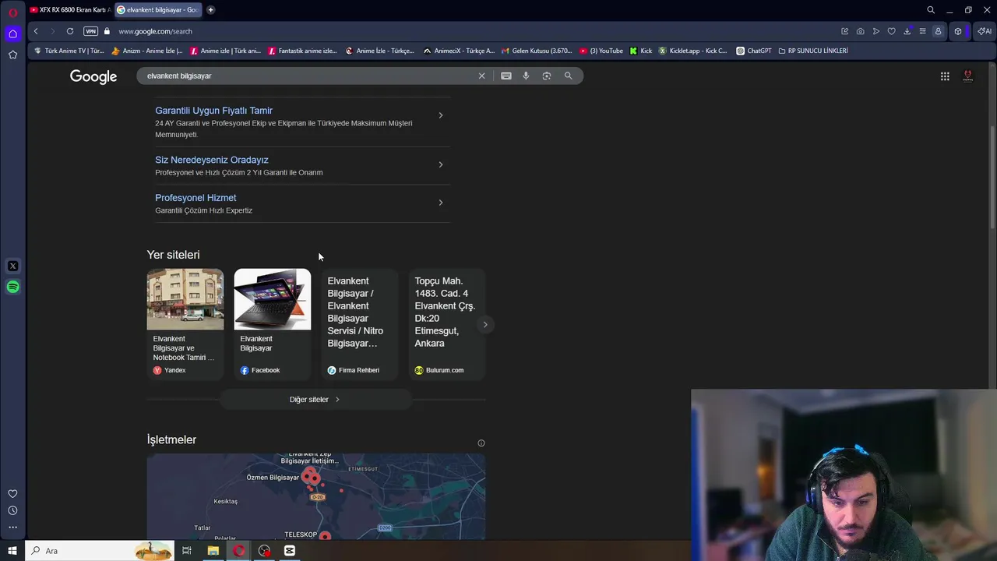Open Opera start page home icon
997x561 pixels.
coord(12,34)
